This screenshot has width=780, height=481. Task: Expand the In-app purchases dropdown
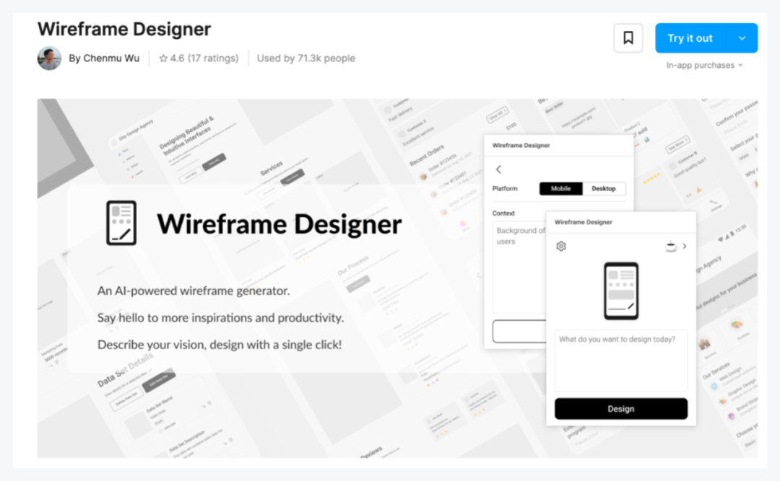704,65
